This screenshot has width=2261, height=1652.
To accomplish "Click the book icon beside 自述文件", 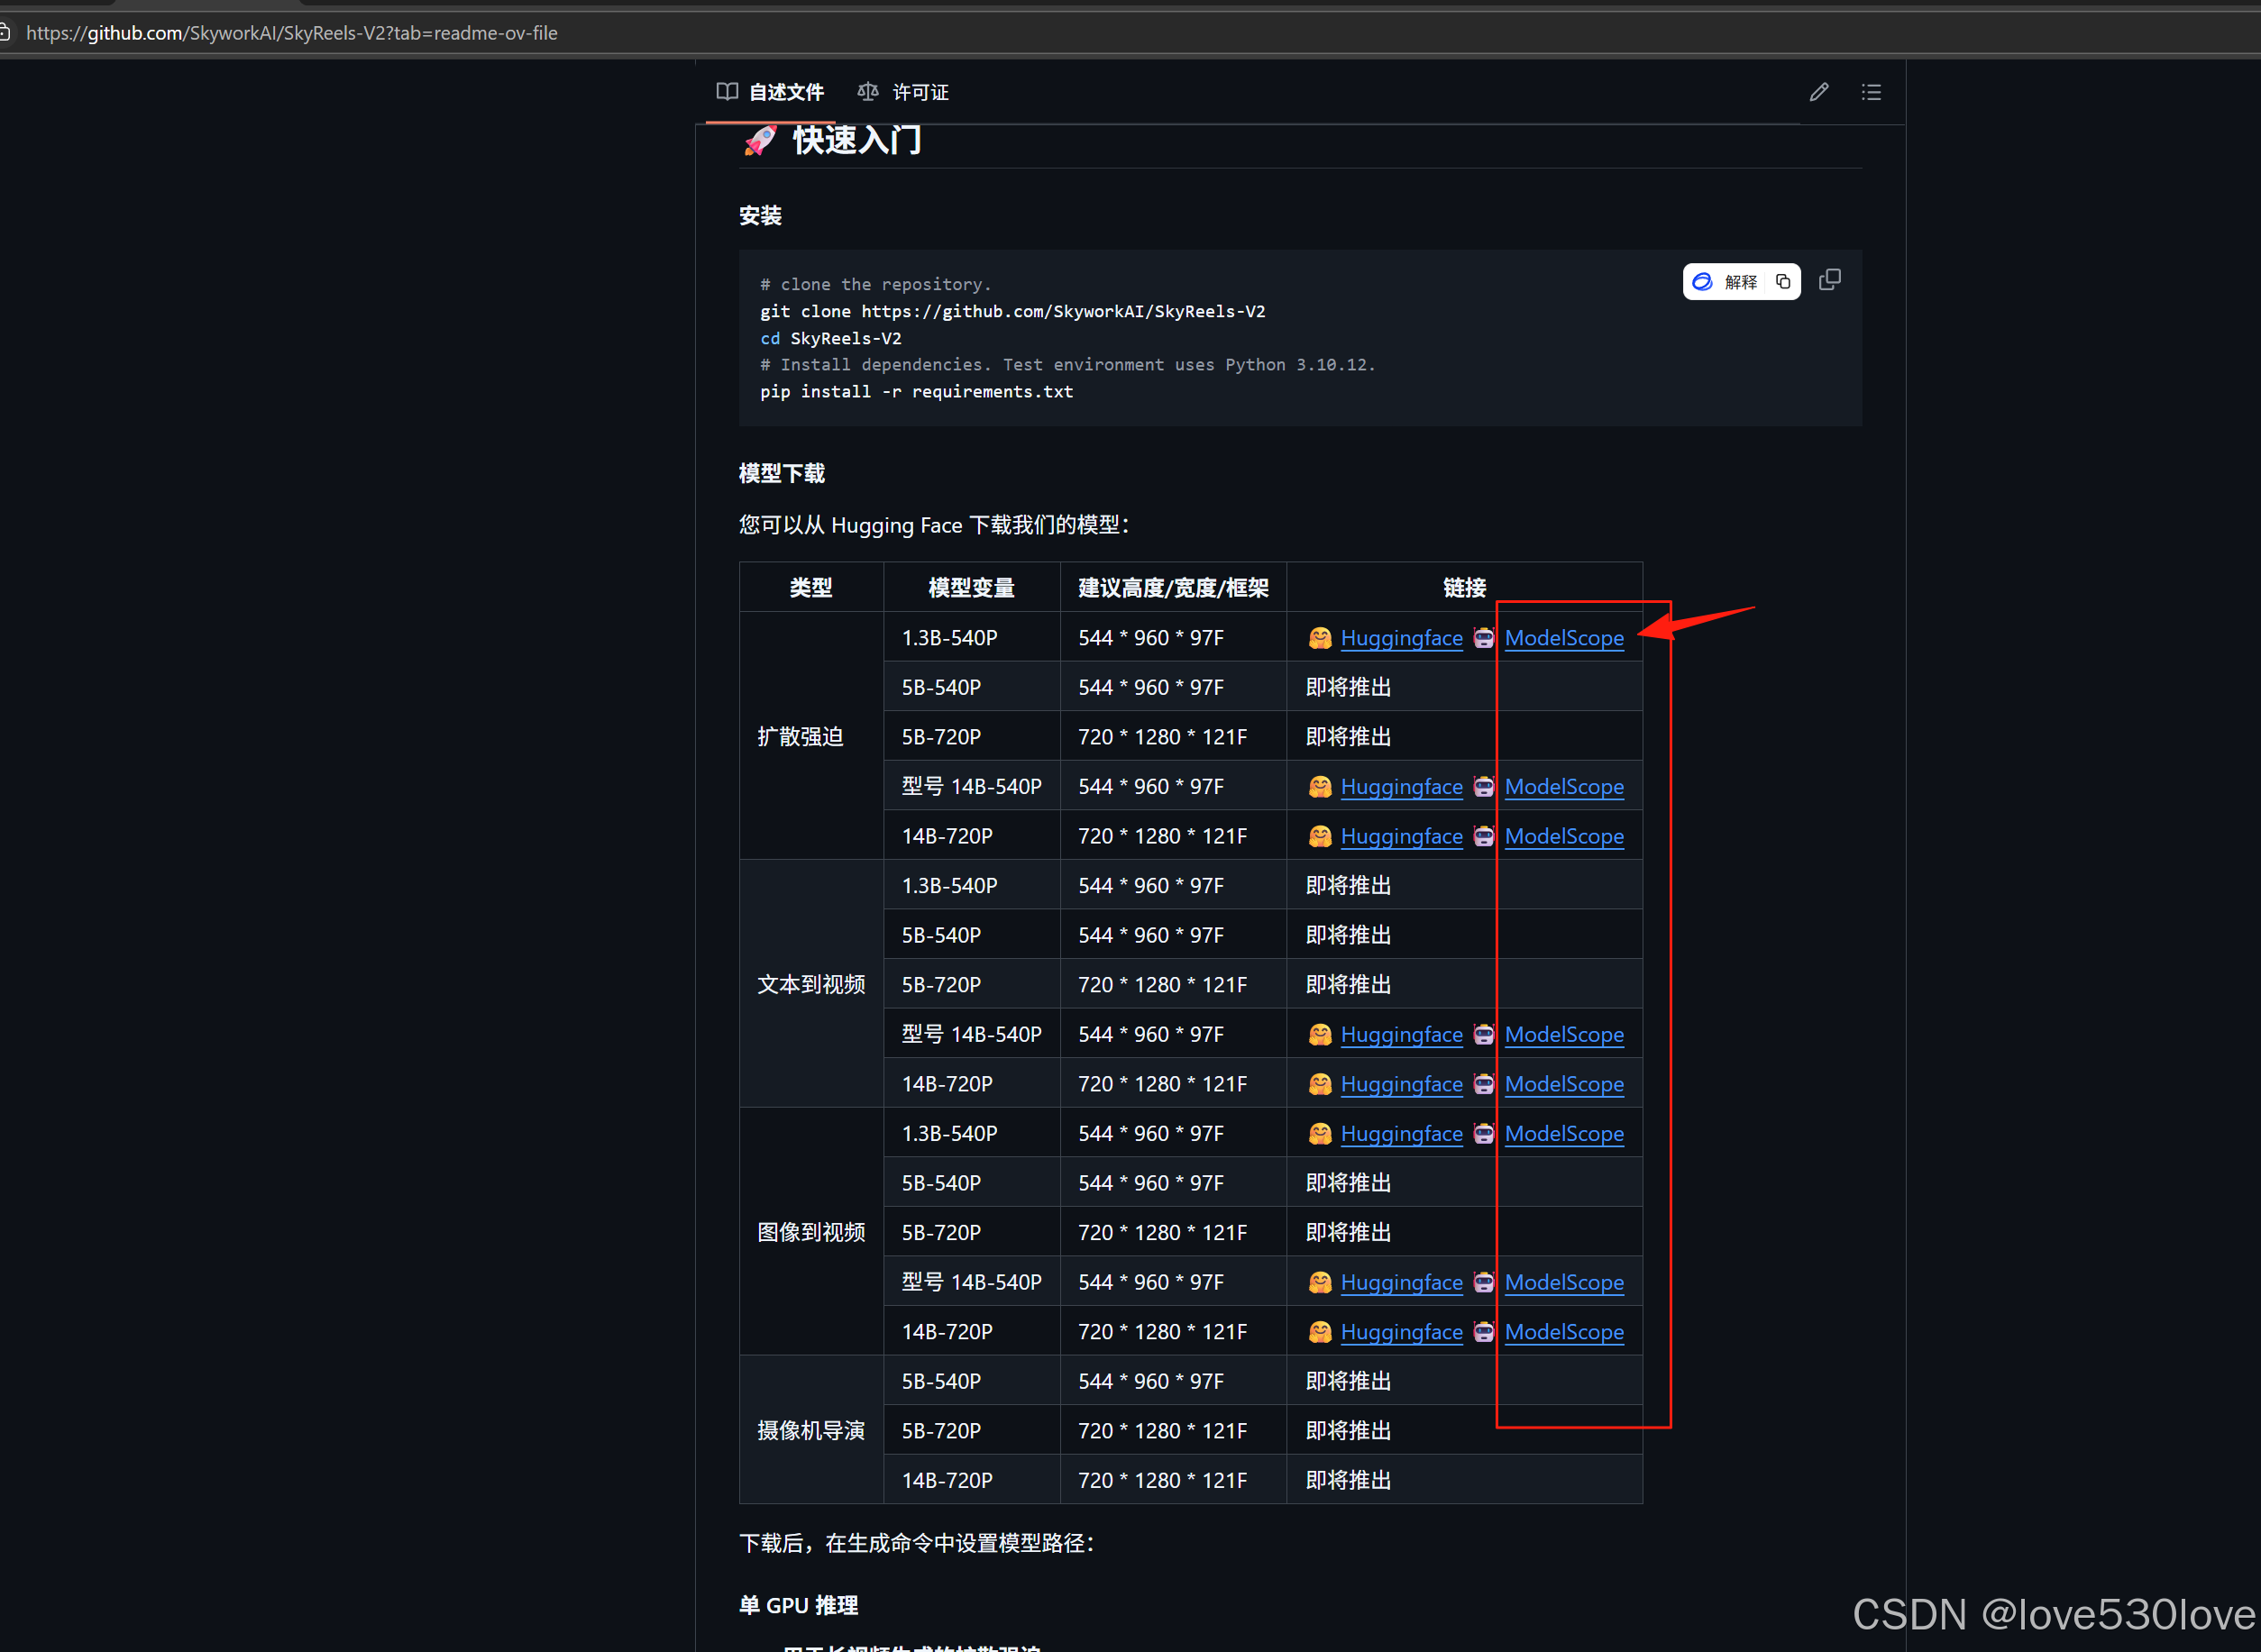I will pyautogui.click(x=727, y=92).
